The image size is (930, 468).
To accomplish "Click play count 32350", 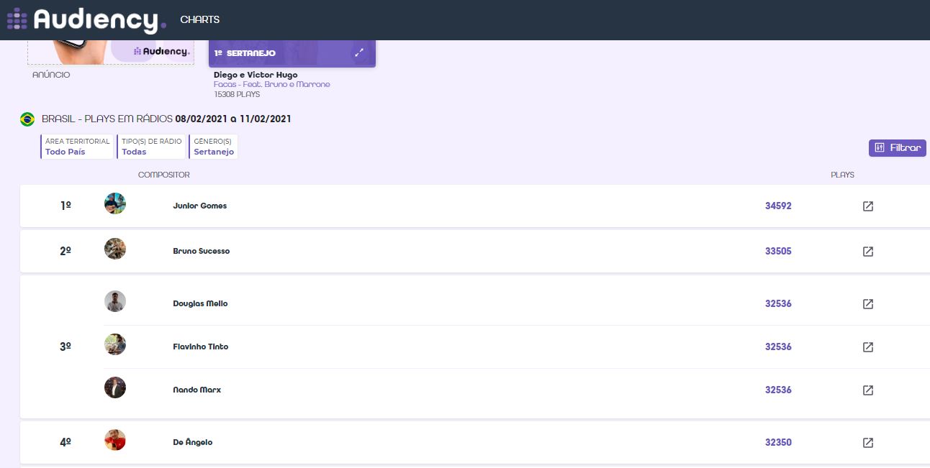I will tap(778, 442).
